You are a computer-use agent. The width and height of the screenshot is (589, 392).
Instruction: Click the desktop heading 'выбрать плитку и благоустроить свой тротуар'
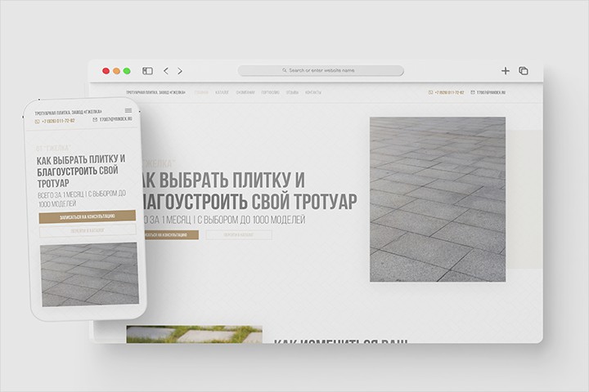click(248, 190)
